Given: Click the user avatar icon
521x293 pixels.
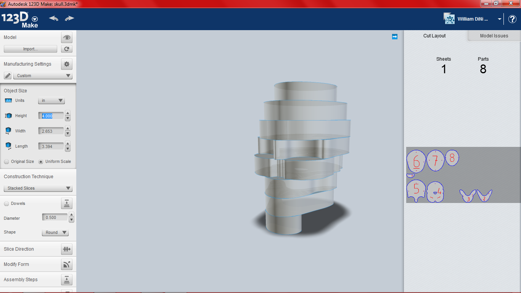Looking at the screenshot, I should (449, 19).
